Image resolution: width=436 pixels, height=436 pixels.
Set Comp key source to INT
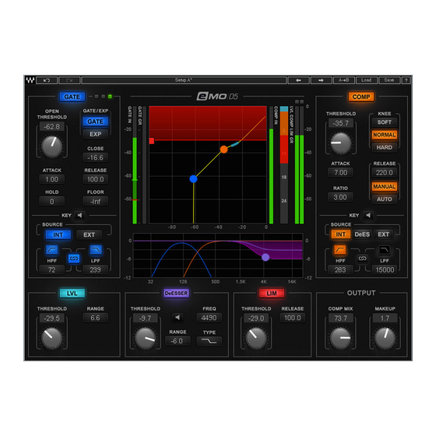(341, 234)
